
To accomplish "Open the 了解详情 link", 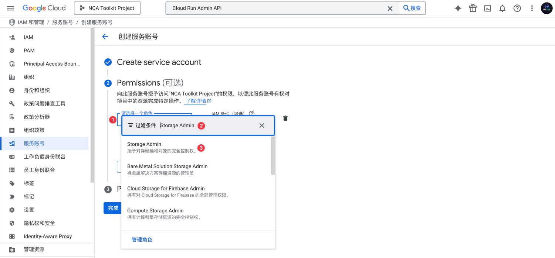I will 196,101.
